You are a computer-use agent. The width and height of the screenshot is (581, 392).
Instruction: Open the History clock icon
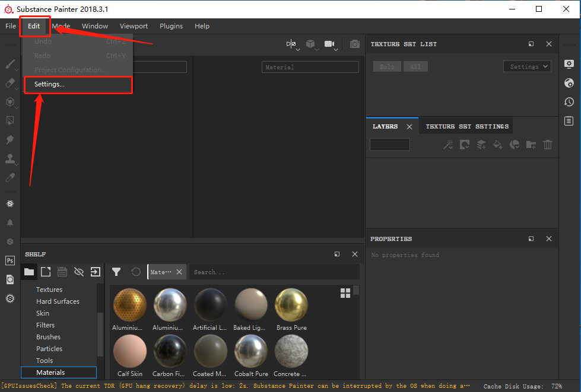coord(569,102)
